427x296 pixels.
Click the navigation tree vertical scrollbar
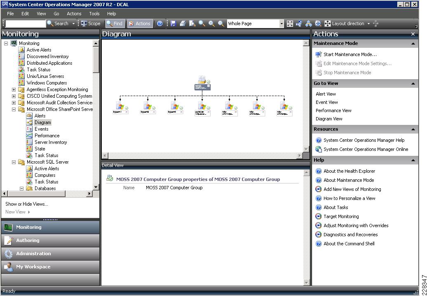pos(96,115)
